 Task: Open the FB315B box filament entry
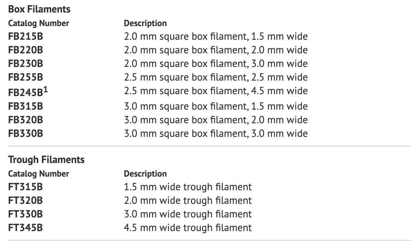pos(25,106)
